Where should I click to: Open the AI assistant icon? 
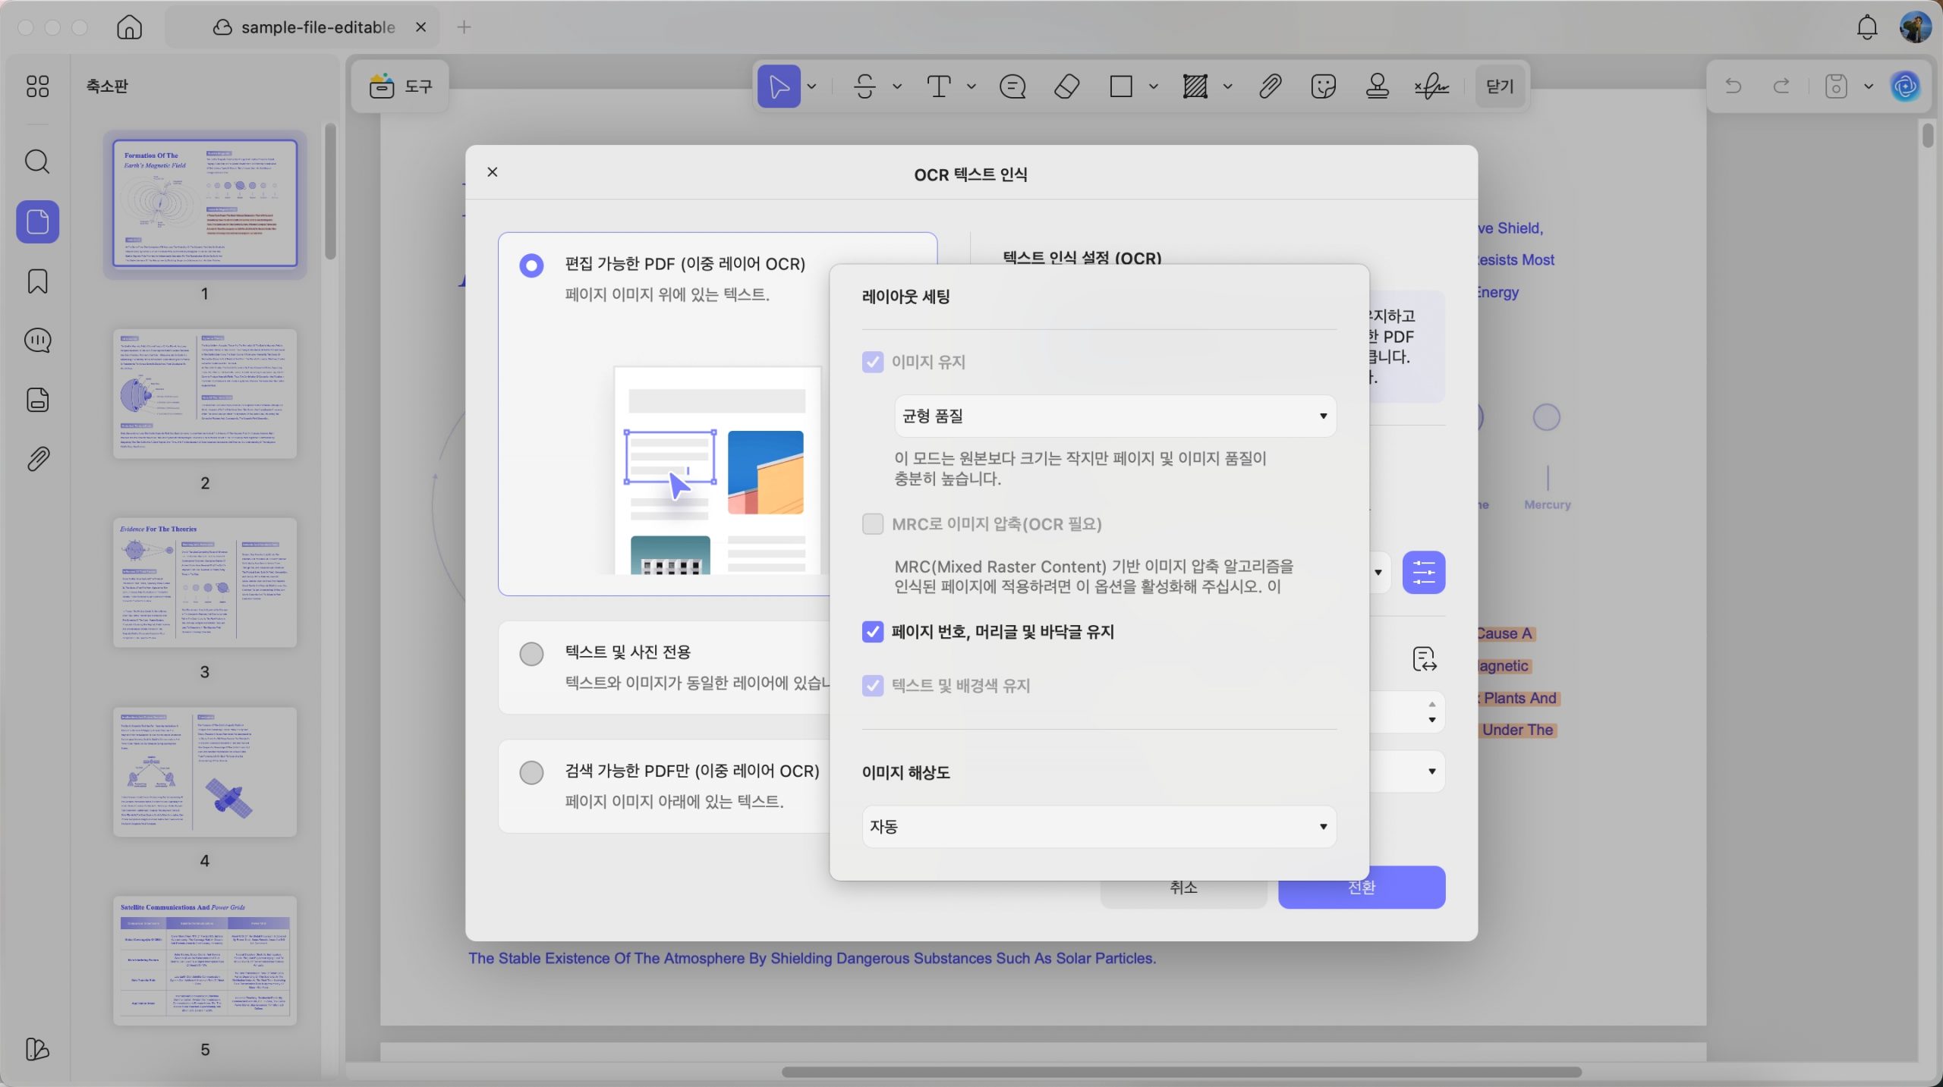1905,86
